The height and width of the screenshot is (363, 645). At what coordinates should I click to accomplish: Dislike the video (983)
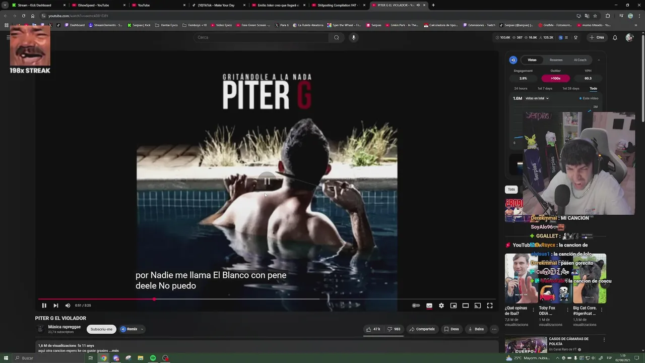pyautogui.click(x=394, y=329)
